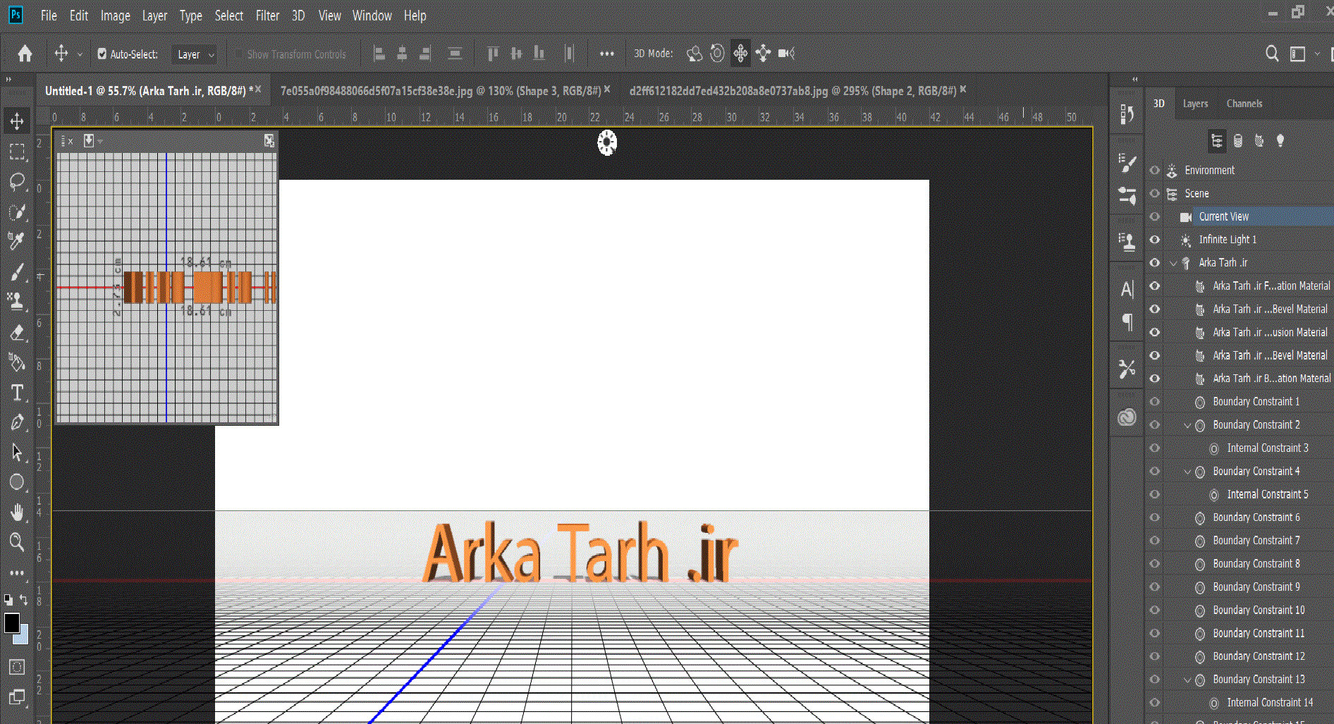Click the foreground color swatch
1334x724 pixels.
pyautogui.click(x=12, y=623)
